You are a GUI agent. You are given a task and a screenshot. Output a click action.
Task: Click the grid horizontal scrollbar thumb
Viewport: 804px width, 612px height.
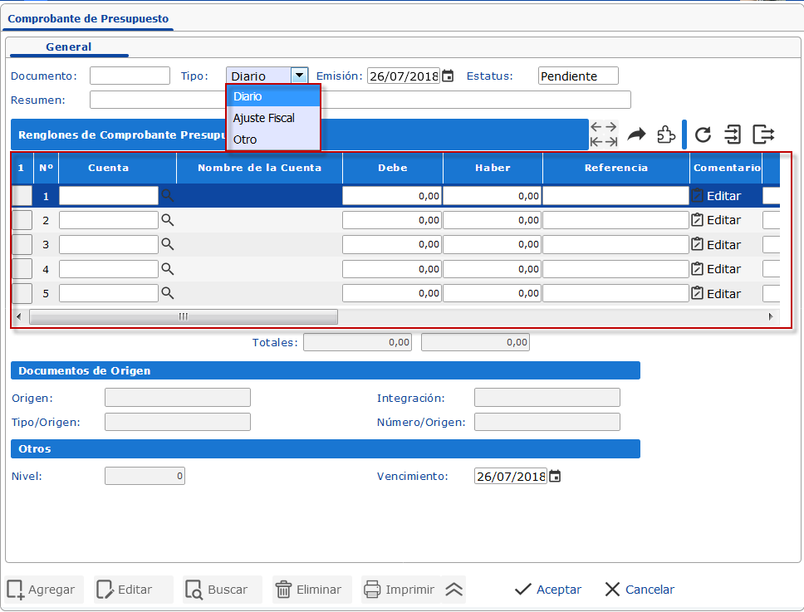(183, 316)
